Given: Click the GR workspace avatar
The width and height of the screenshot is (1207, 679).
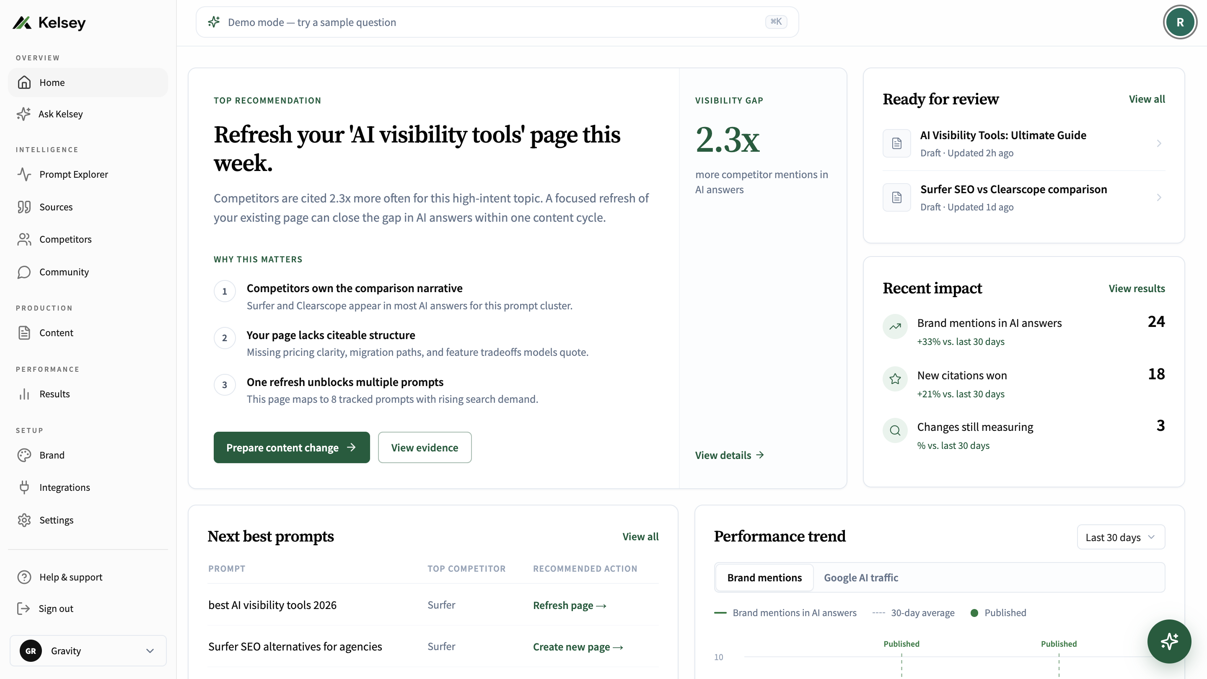Looking at the screenshot, I should 31,651.
